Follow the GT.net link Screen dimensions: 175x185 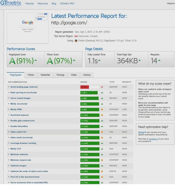pos(142,132)
